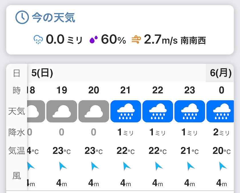The width and height of the screenshot is (240, 193).
Task: Select the rain icon for 0時
Action: [x=220, y=111]
